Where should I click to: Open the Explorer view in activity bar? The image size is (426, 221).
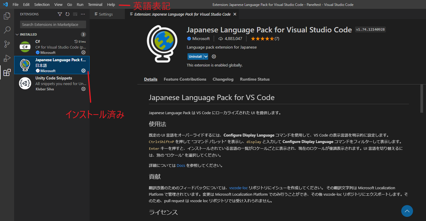click(x=7, y=16)
